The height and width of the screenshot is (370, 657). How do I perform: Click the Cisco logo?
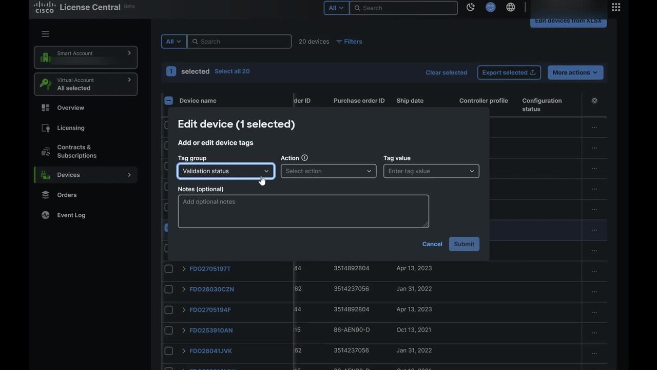coord(45,7)
